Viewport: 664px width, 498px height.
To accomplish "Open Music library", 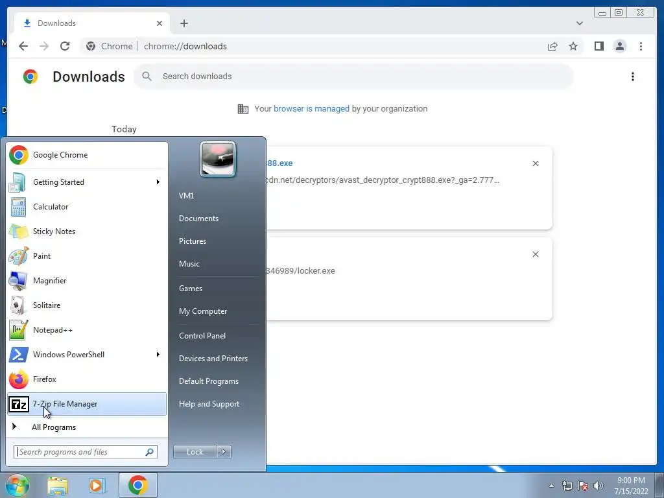I will click(189, 264).
